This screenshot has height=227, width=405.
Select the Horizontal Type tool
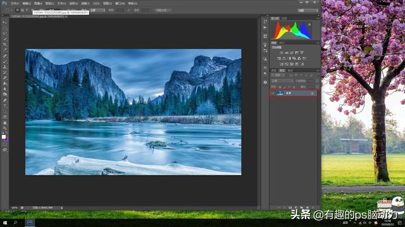[x=4, y=106]
